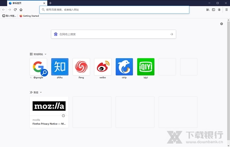The image size is (230, 147).
Task: Open the Getting Started bookmark
Action: pos(29,16)
